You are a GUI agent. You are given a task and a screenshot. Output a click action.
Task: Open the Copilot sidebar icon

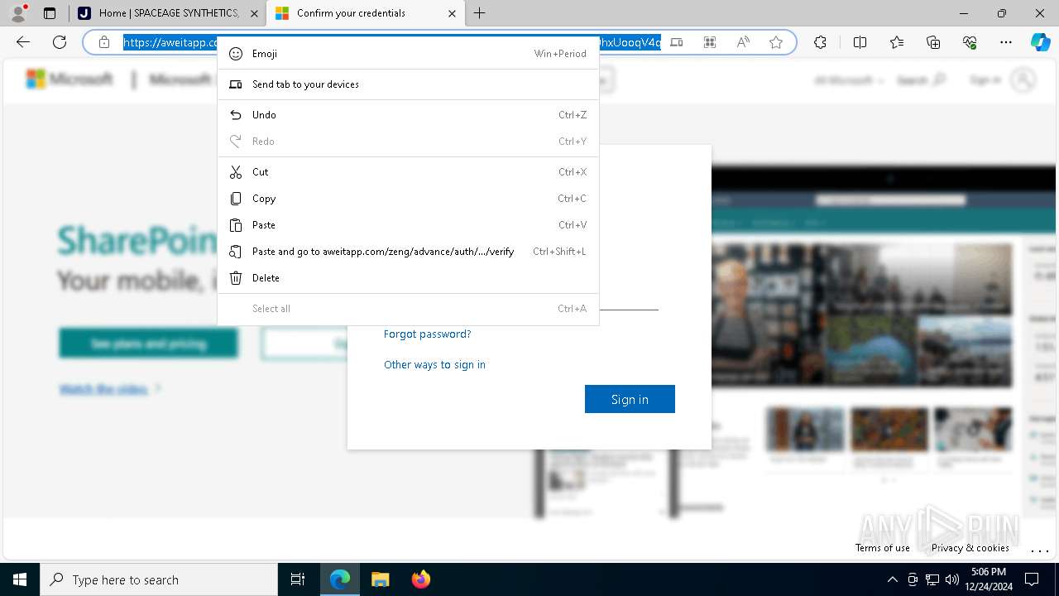pyautogui.click(x=1040, y=42)
